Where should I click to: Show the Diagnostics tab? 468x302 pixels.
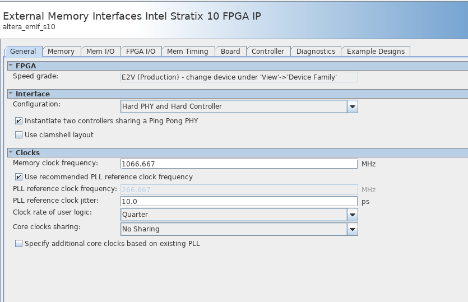[x=316, y=52]
